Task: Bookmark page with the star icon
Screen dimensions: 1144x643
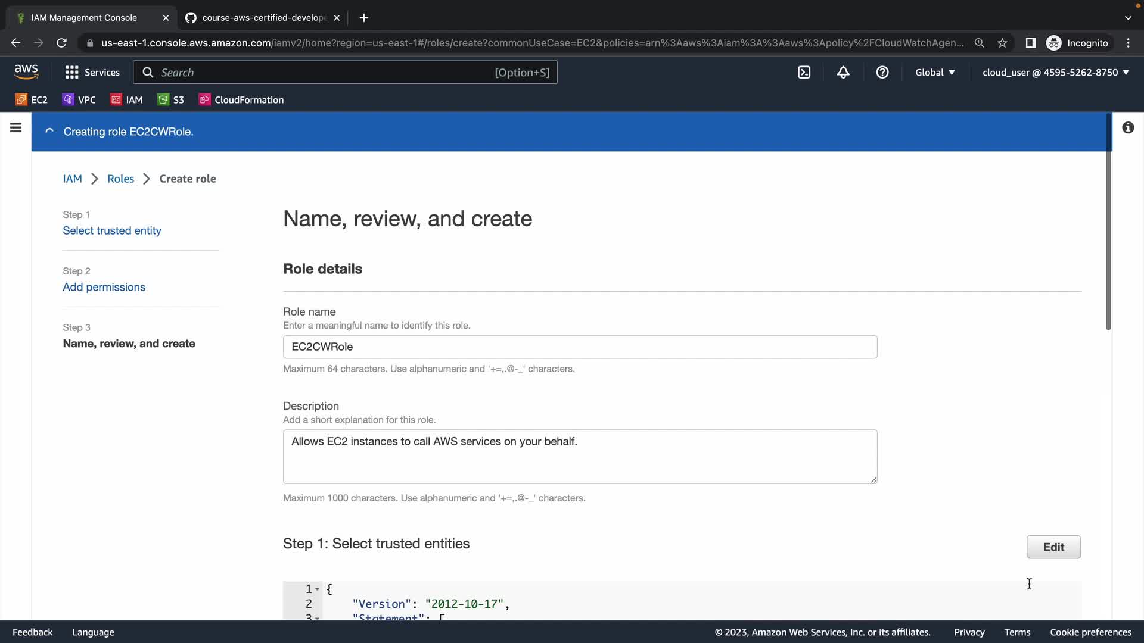Action: [1002, 43]
